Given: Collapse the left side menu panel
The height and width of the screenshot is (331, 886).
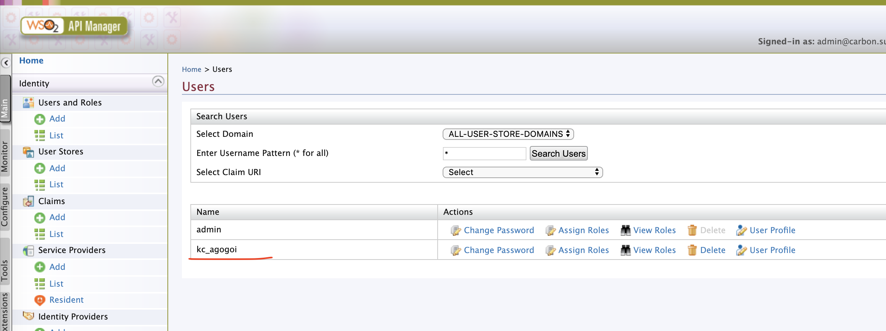Looking at the screenshot, I should tap(6, 63).
